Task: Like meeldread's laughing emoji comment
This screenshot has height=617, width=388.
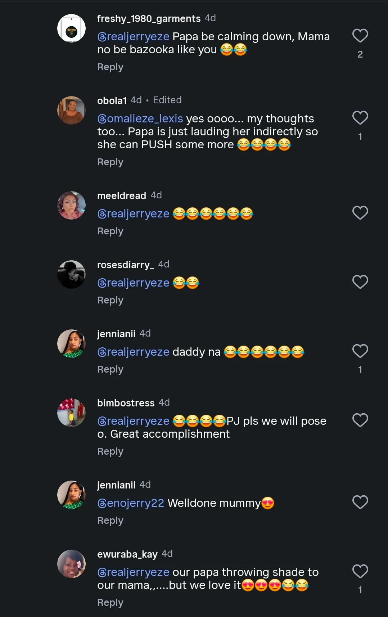Action: (360, 213)
